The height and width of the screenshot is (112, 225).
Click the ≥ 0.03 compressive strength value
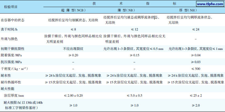point(195,62)
